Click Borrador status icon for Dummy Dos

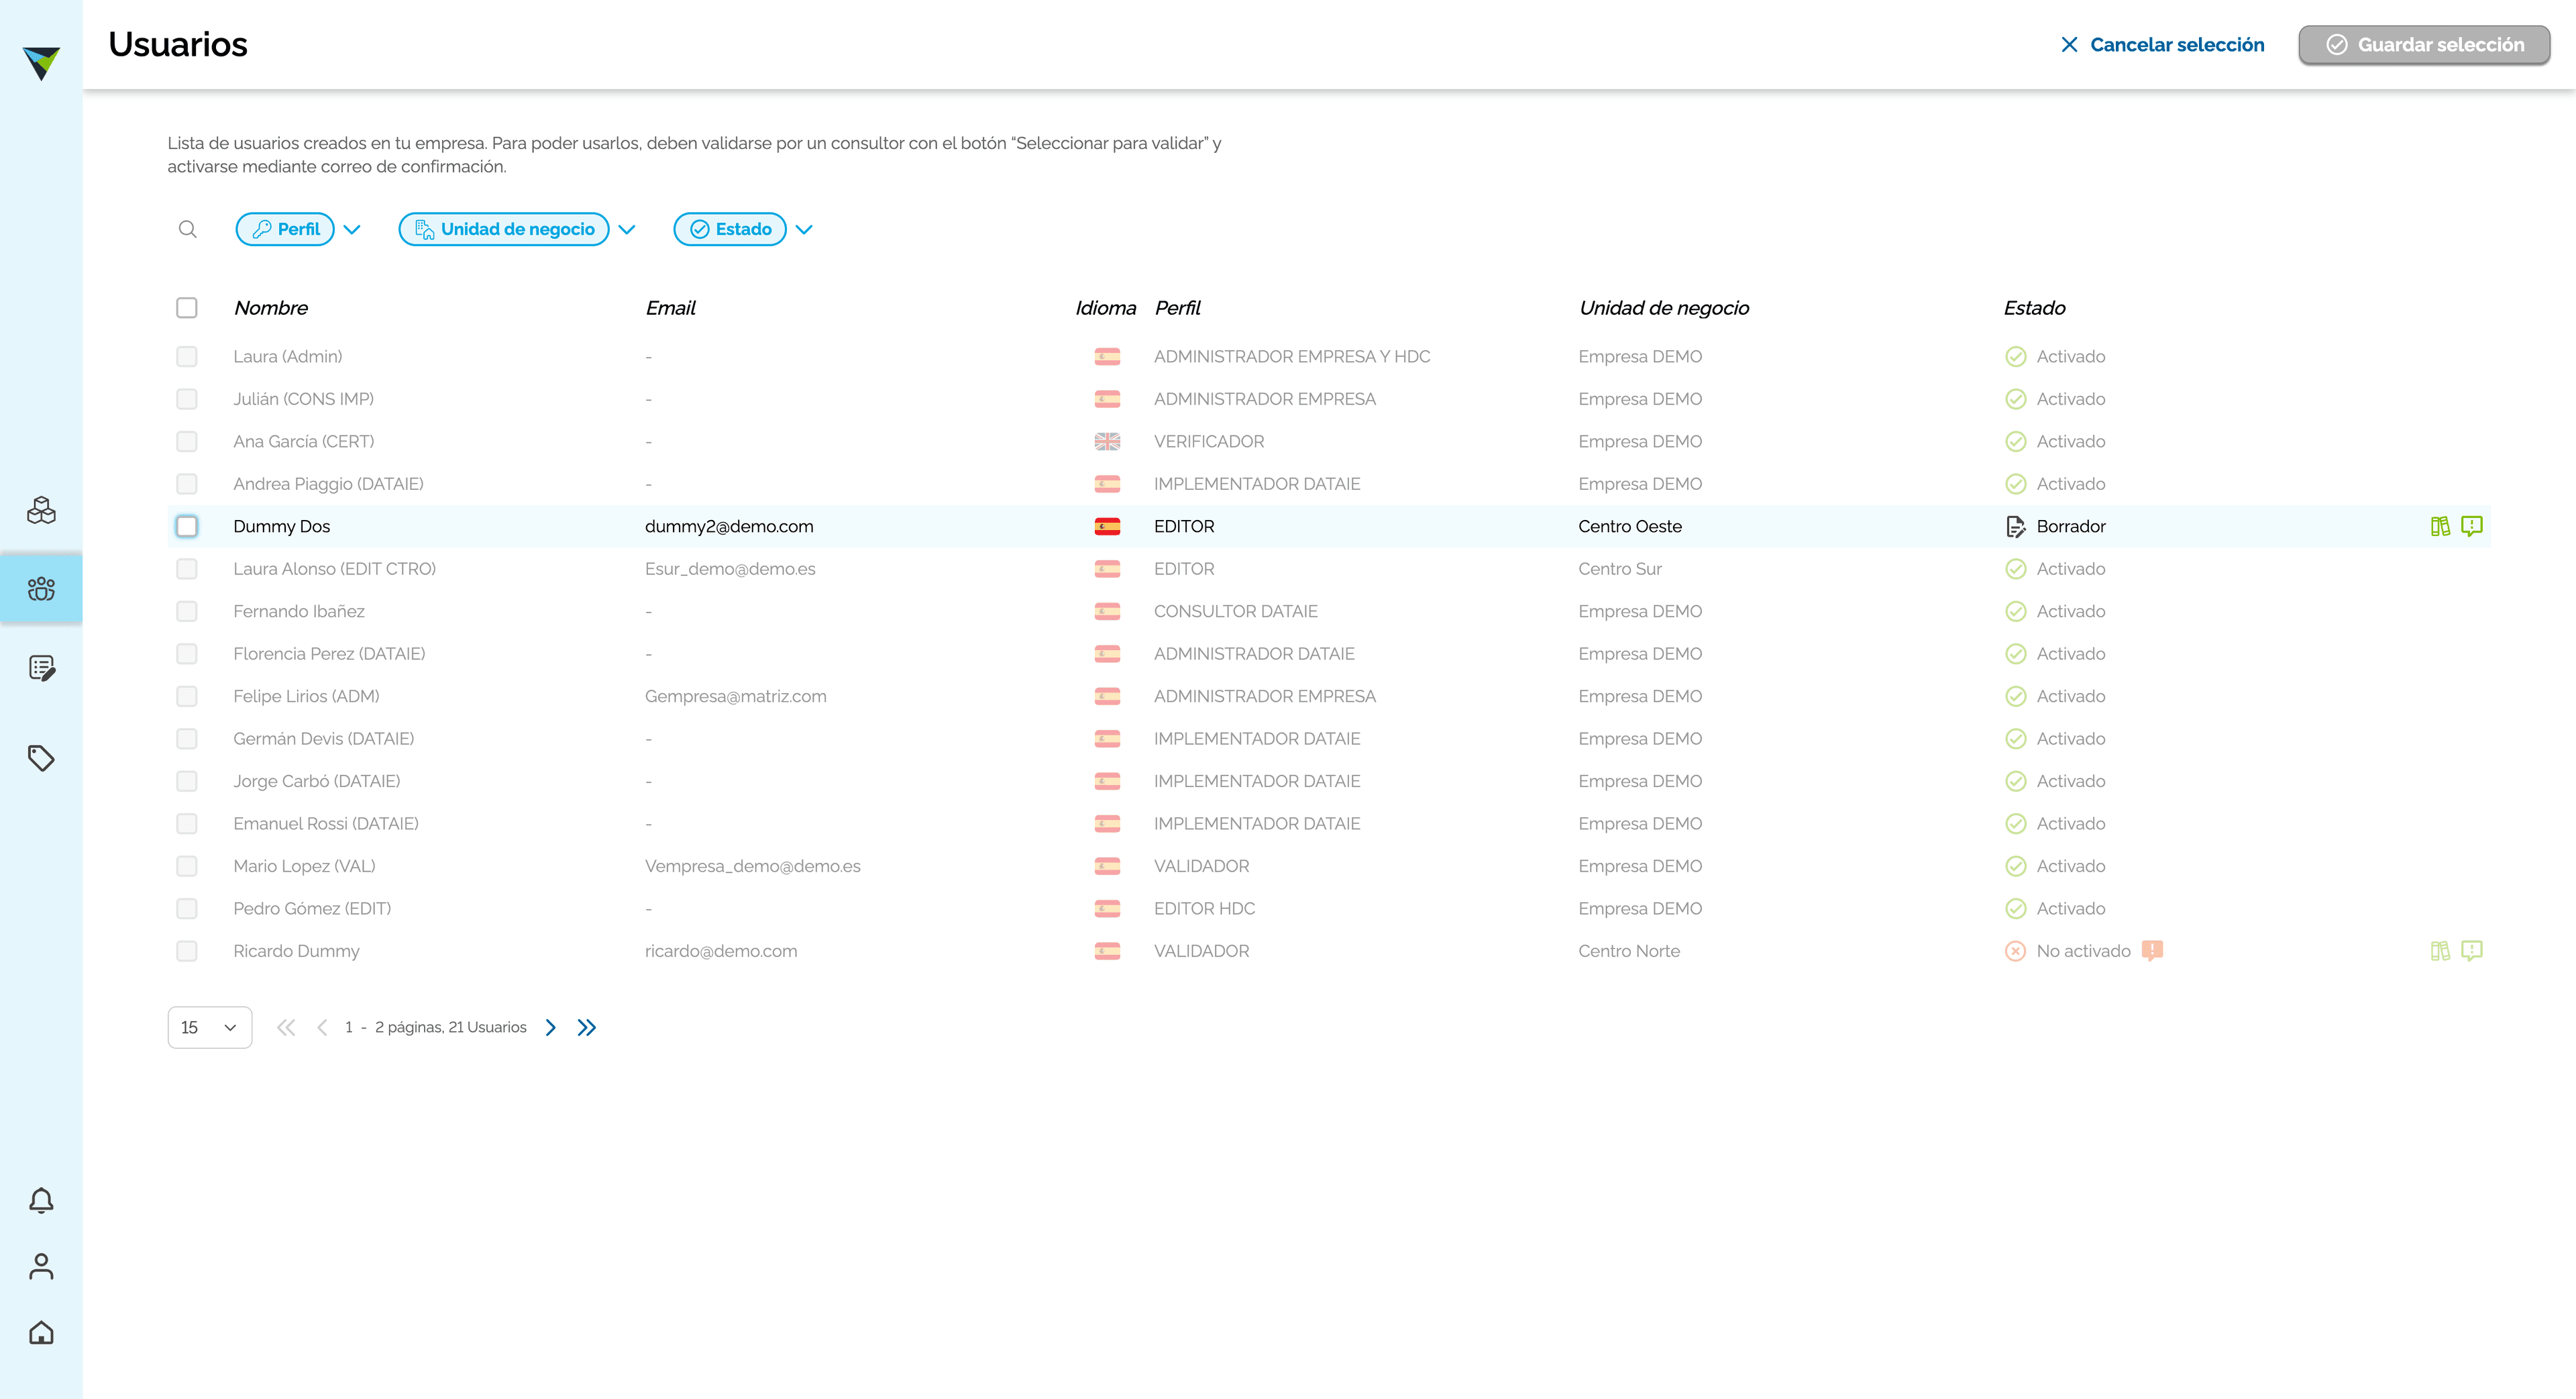2015,527
